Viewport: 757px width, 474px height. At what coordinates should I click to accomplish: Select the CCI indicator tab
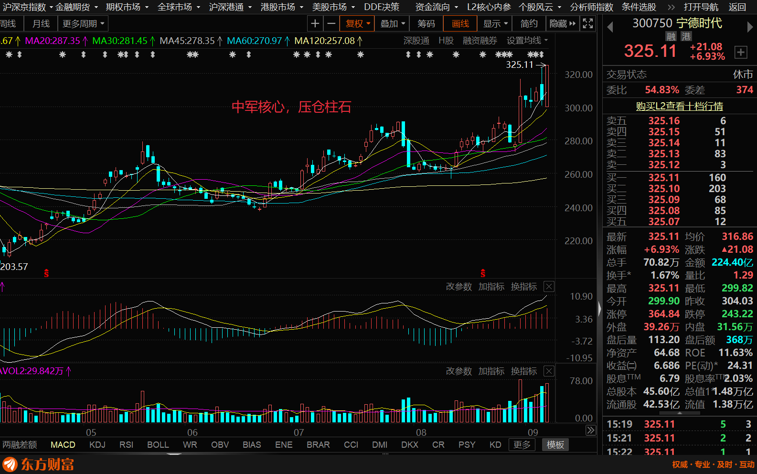coord(351,445)
